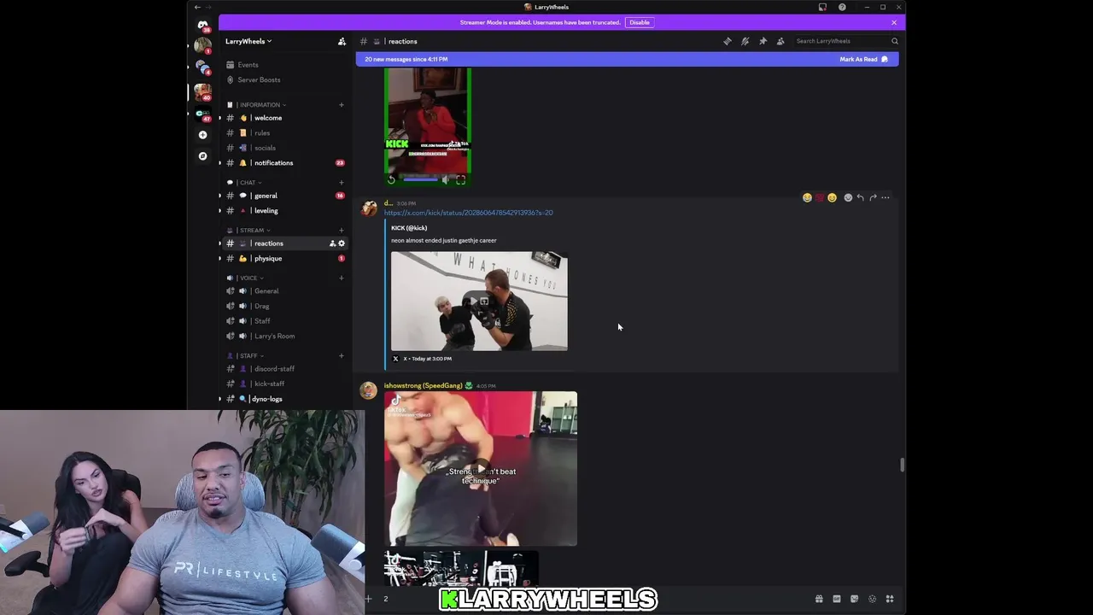Click invite people icon beside LarryWheels header
This screenshot has height=615, width=1093.
[342, 41]
